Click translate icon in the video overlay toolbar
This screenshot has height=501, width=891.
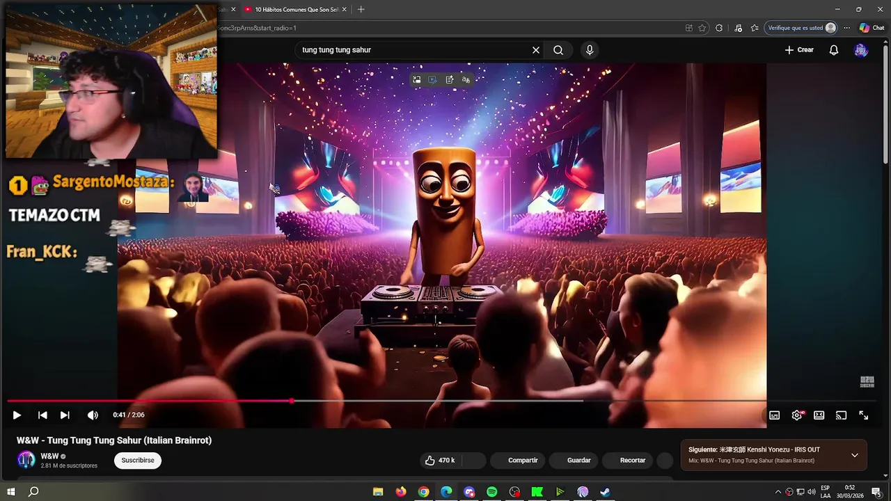[466, 79]
